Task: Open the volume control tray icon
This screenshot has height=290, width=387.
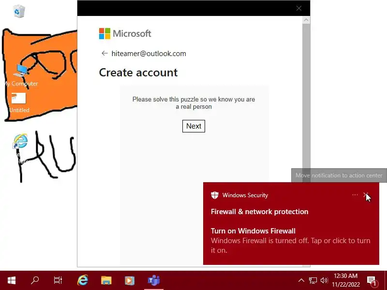Action: (x=324, y=280)
